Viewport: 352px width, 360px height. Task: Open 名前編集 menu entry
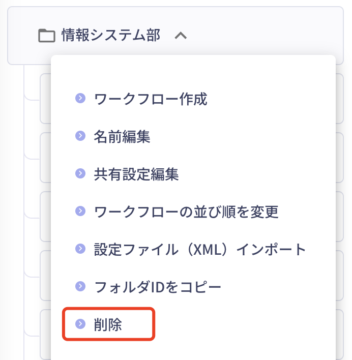click(122, 137)
